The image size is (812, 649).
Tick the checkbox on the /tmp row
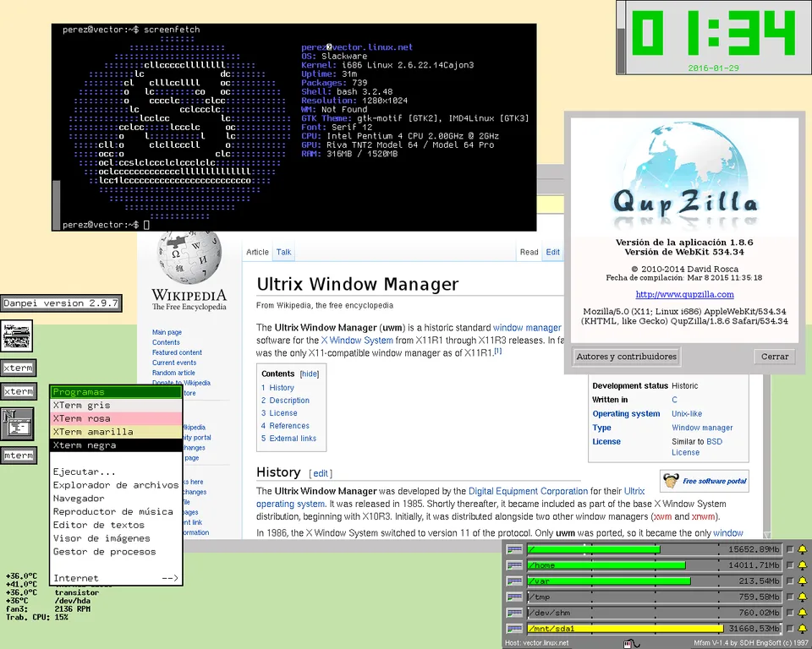pyautogui.click(x=790, y=597)
